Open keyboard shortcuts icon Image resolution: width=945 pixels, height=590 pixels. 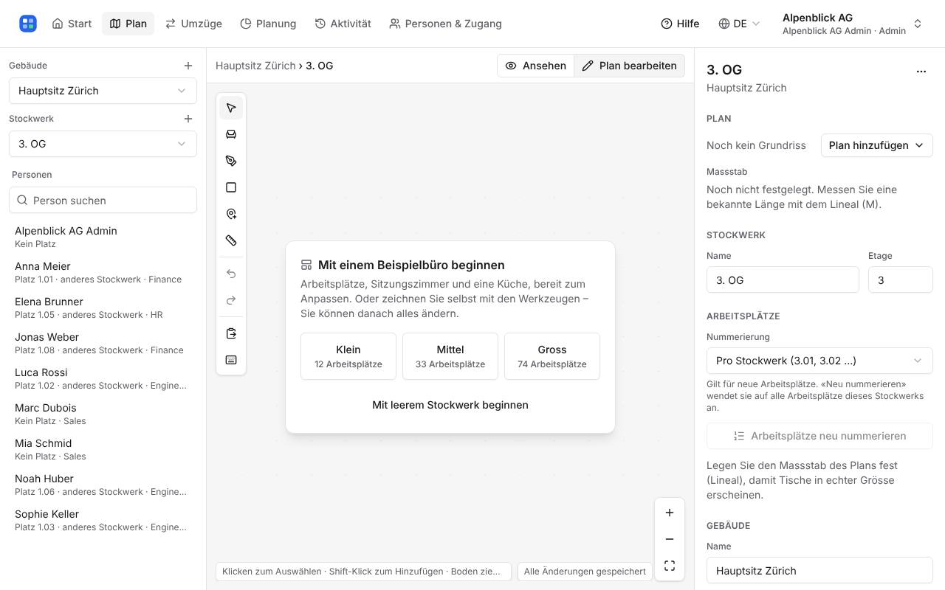click(x=231, y=360)
